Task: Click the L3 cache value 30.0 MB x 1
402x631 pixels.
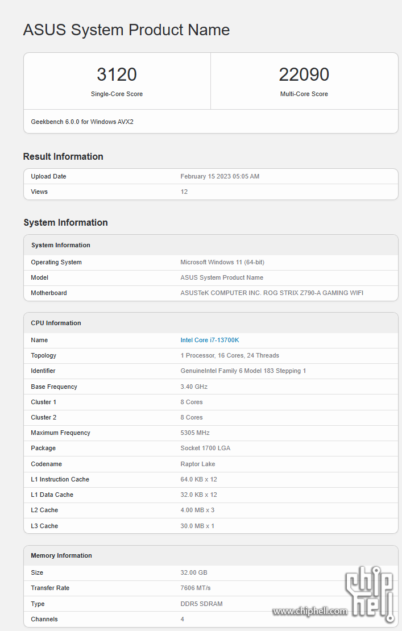Action: point(197,526)
